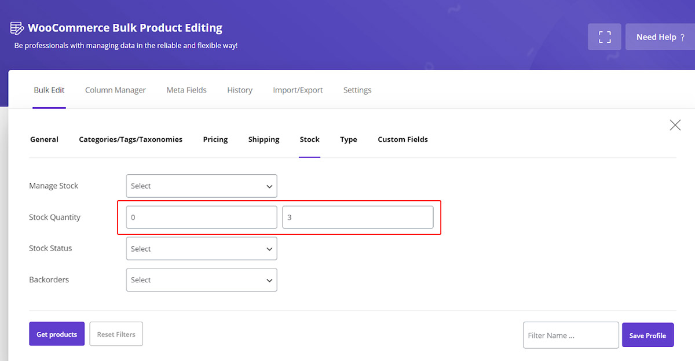Toggle fullscreen mode with the expand icon
The width and height of the screenshot is (695, 361).
[x=605, y=37]
